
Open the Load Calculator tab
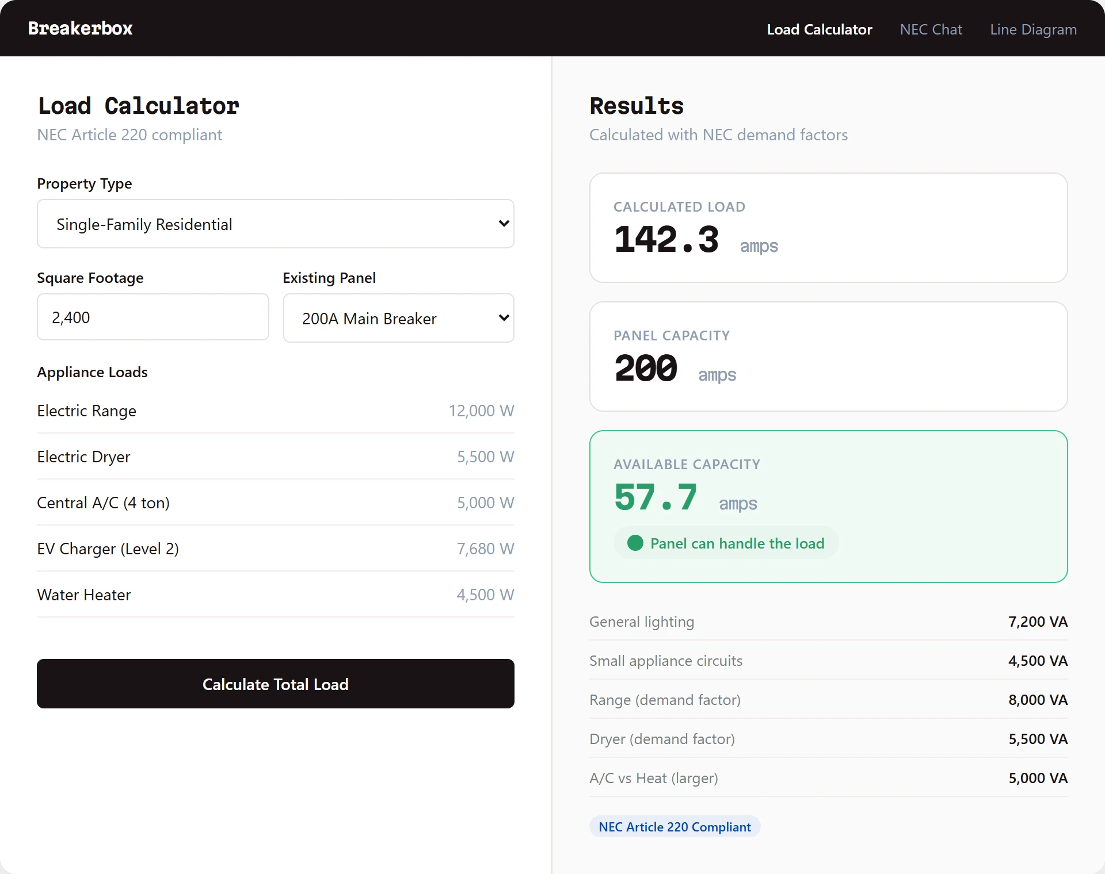pyautogui.click(x=819, y=29)
